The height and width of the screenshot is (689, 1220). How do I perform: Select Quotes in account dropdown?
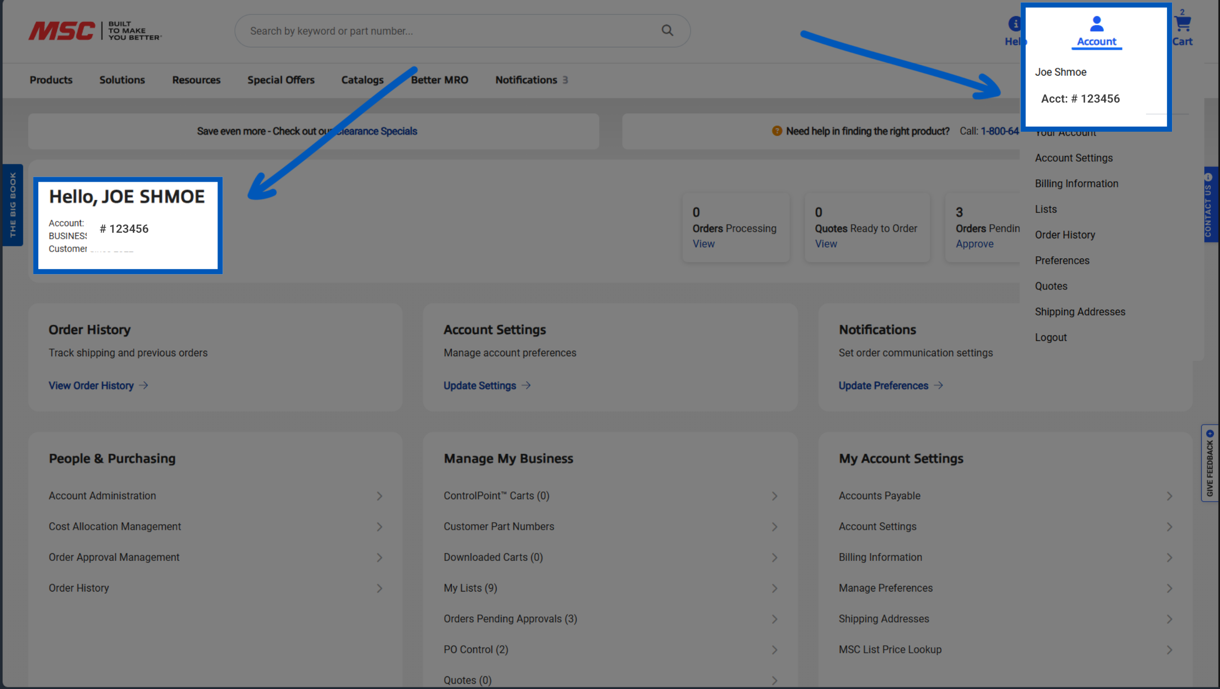coord(1051,286)
